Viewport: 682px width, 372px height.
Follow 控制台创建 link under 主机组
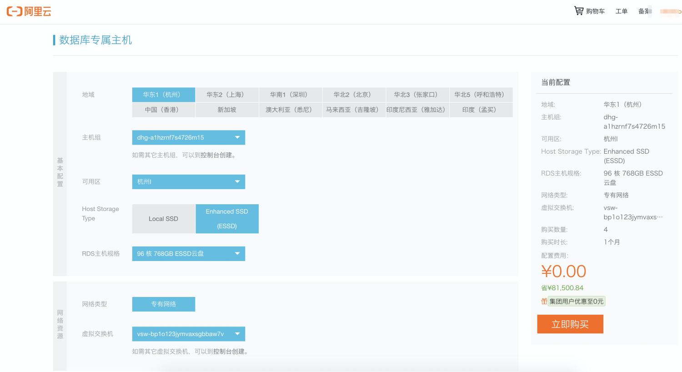[x=216, y=155]
